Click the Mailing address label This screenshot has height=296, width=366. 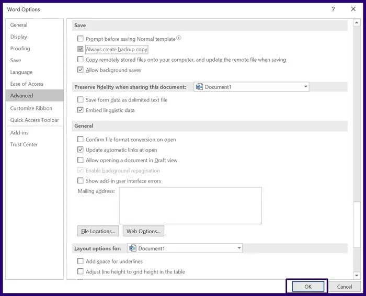96,191
